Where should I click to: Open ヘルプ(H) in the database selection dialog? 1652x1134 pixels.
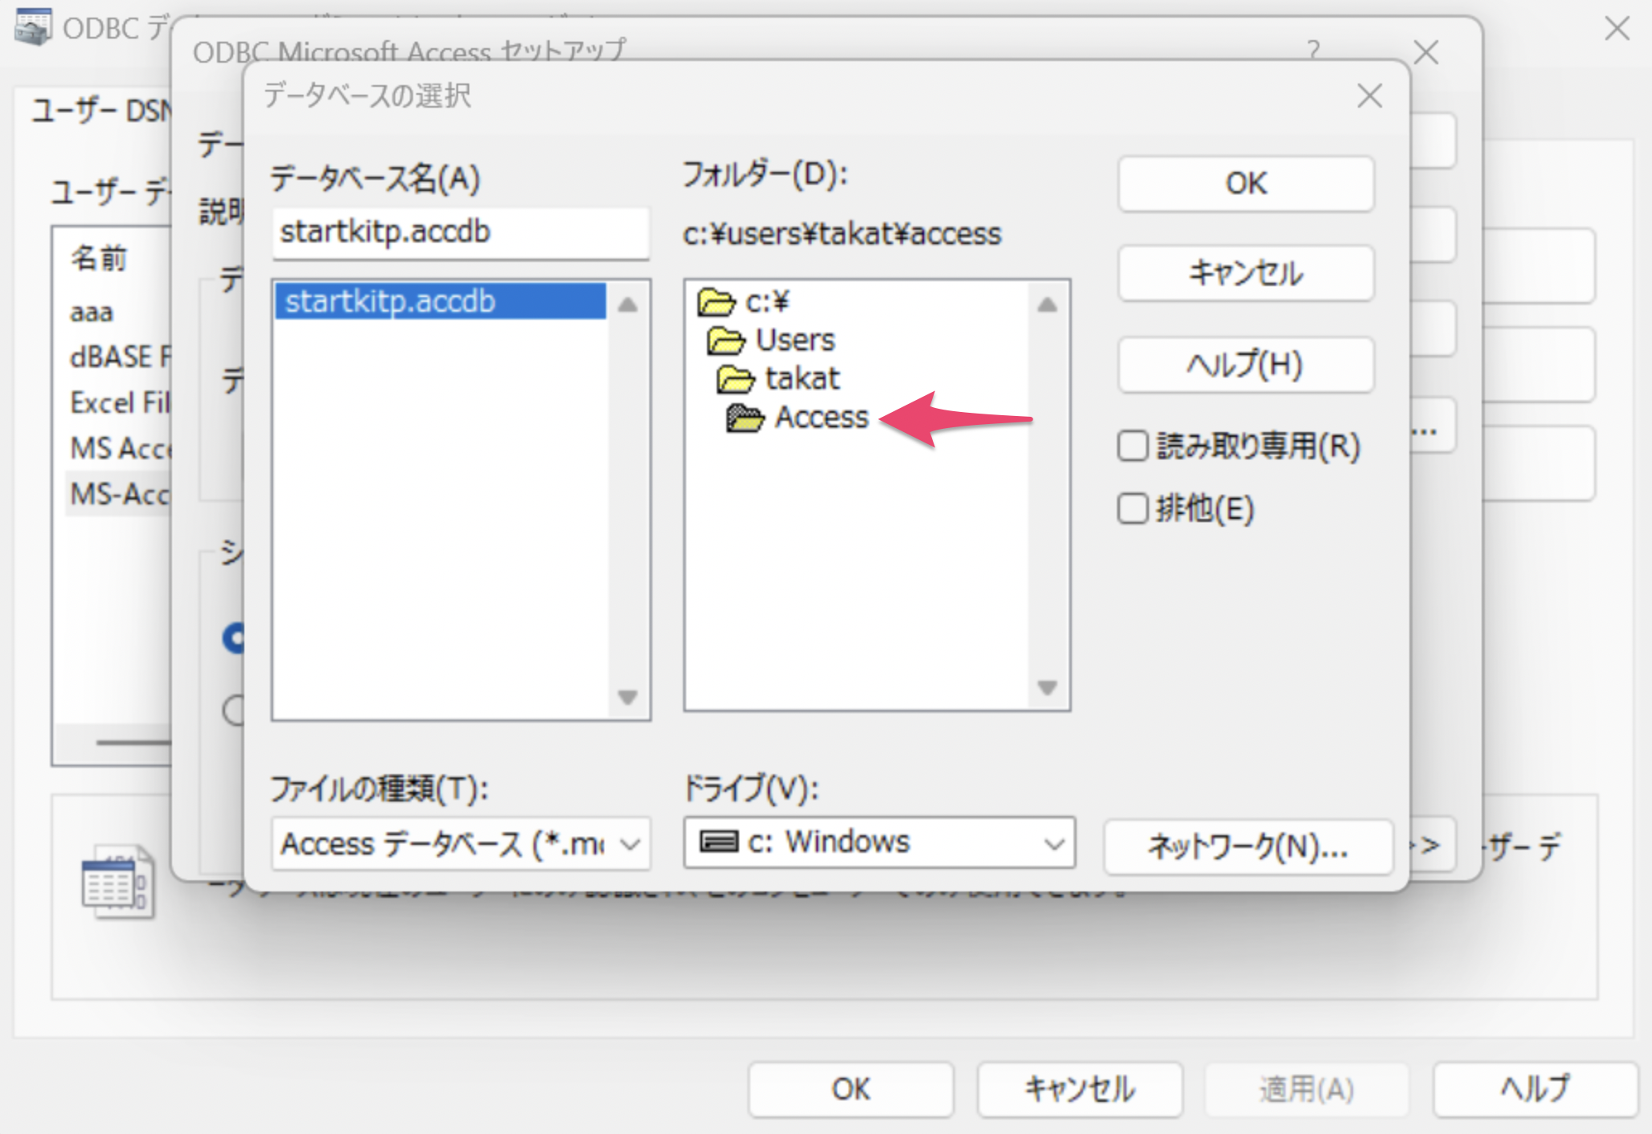[1245, 365]
